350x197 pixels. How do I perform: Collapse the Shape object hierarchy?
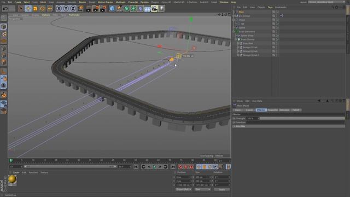234,20
